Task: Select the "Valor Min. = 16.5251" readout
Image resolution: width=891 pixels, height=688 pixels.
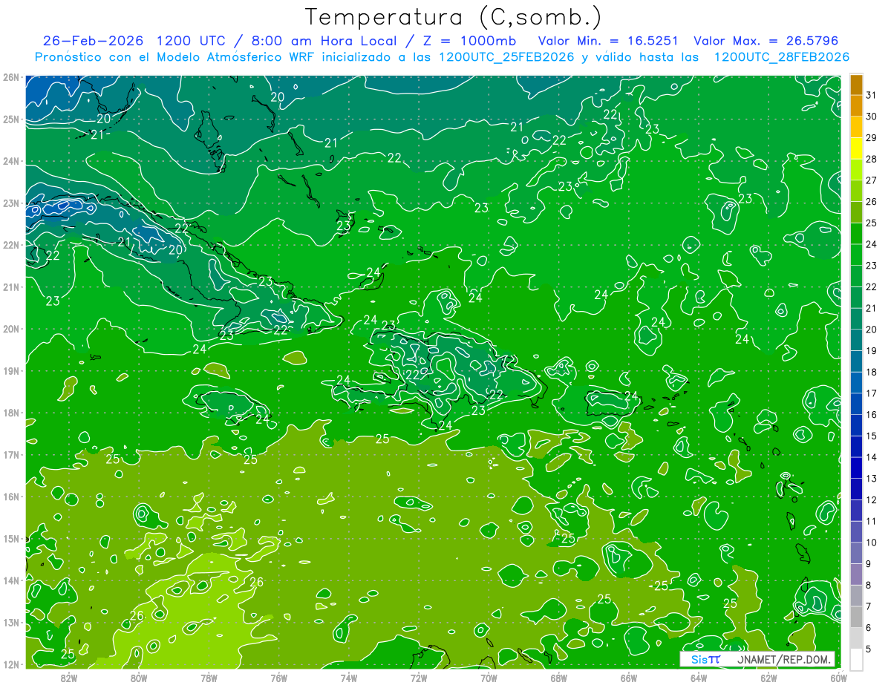Action: (607, 41)
